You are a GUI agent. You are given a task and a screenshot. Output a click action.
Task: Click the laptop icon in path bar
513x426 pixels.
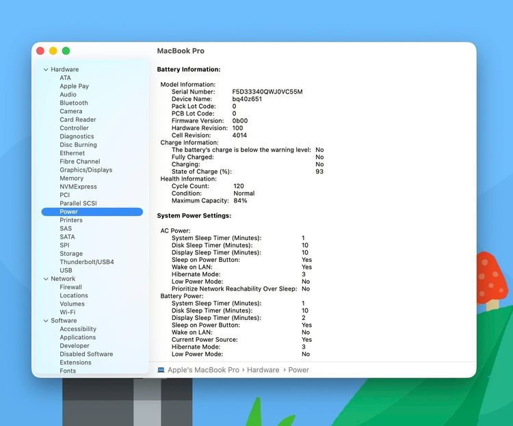pyautogui.click(x=161, y=370)
